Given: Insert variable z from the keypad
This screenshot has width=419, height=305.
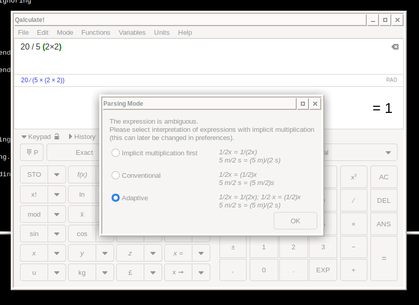Looking at the screenshot, I should (130, 253).
